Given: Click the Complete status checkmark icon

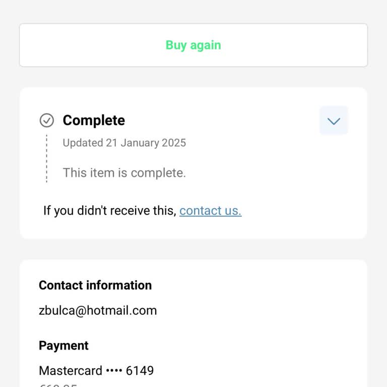Looking at the screenshot, I should click(x=47, y=120).
